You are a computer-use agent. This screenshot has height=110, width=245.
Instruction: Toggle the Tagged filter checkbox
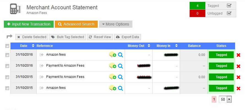229,5
